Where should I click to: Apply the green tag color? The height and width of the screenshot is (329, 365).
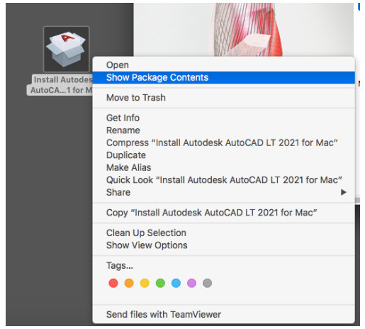(160, 283)
